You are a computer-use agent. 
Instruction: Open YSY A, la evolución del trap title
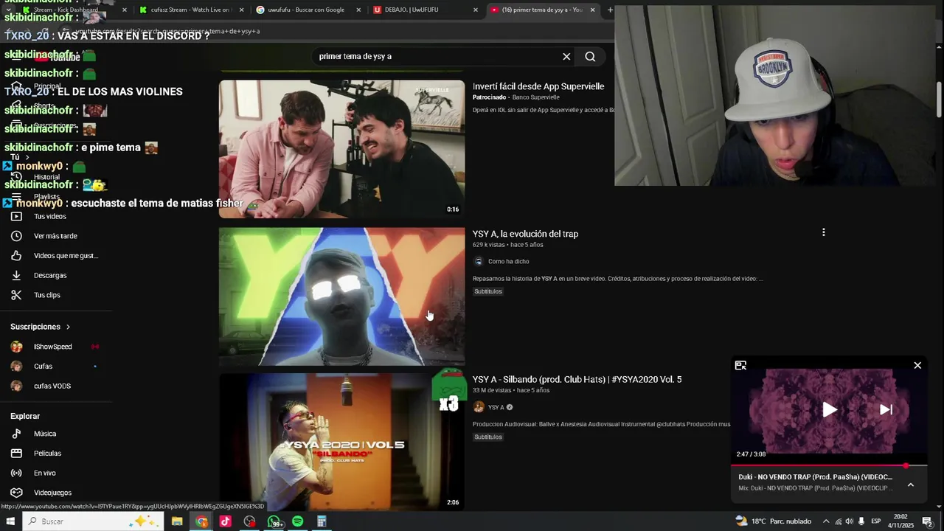[x=525, y=234]
